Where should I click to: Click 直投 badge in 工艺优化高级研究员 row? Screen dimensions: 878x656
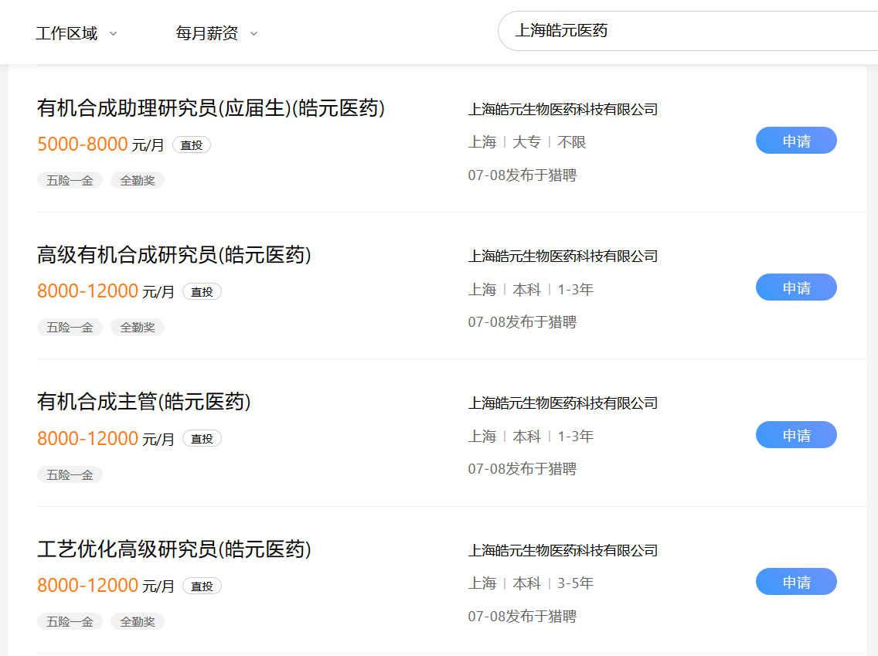(x=202, y=586)
